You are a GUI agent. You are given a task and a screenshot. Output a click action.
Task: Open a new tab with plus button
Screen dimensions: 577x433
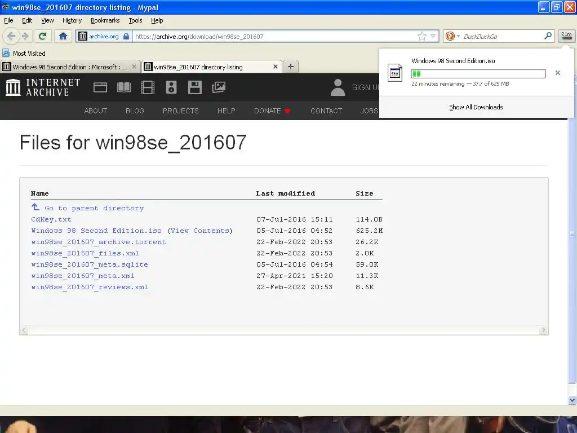291,67
